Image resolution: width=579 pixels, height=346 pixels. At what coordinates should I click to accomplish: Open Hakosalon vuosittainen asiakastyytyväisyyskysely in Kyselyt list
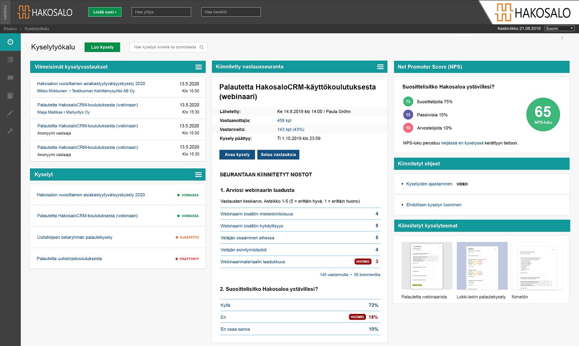click(91, 195)
